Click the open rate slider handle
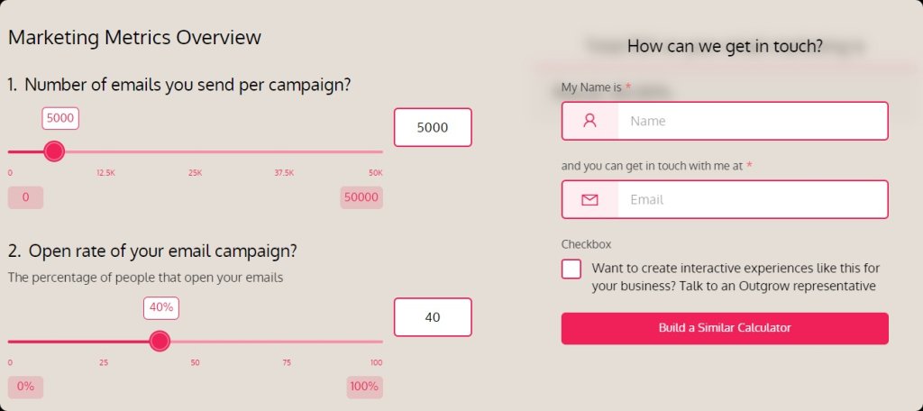 [160, 341]
